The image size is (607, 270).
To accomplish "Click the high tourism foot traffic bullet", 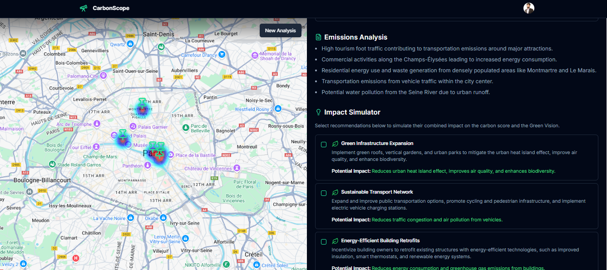I will [437, 49].
